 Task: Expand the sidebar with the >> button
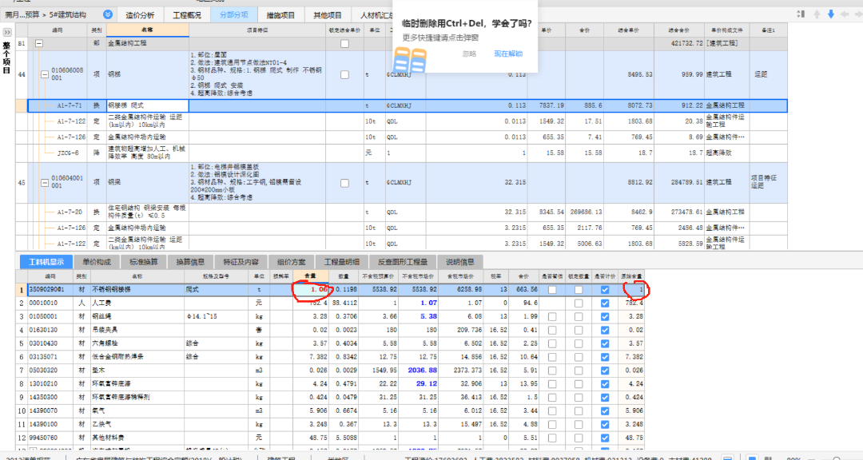[x=7, y=33]
